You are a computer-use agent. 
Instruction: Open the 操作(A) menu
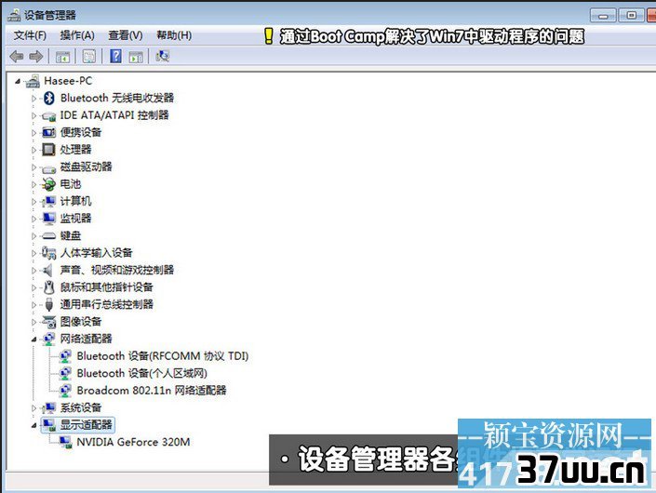pos(77,35)
